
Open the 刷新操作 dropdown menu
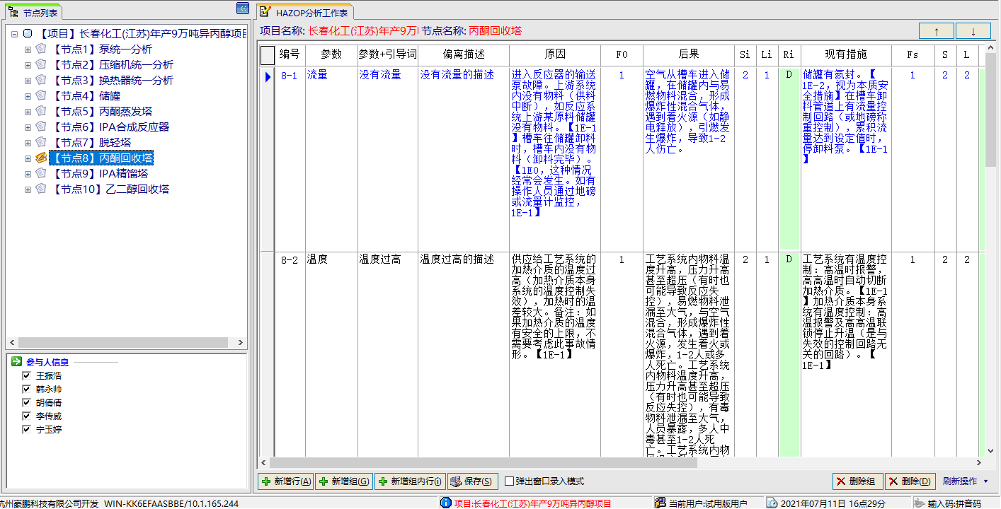point(966,481)
